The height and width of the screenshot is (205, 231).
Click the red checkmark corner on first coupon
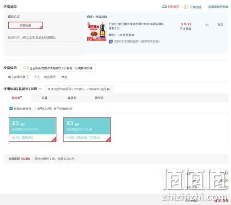(54, 140)
